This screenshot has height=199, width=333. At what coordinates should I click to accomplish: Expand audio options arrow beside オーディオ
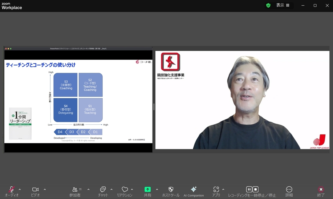pos(20,189)
